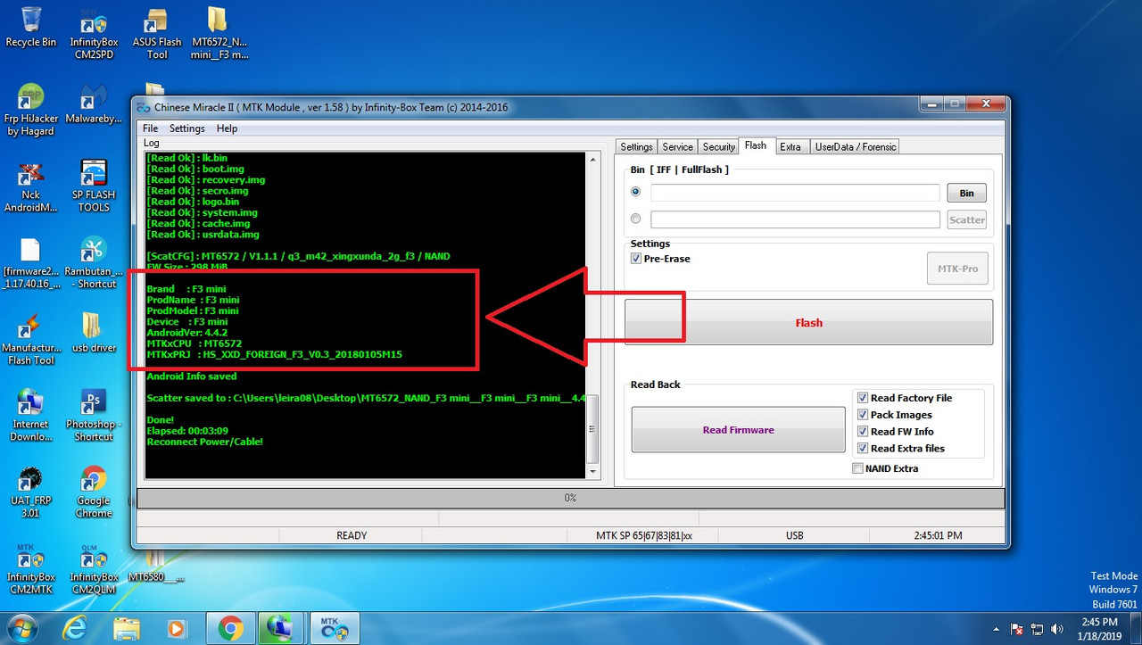Open InfinityBox CM2MTK desktop icon
The image size is (1142, 645).
(31, 569)
